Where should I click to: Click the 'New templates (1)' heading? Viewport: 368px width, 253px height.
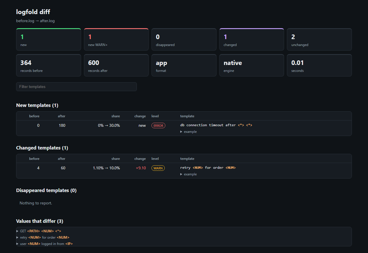tap(37, 105)
